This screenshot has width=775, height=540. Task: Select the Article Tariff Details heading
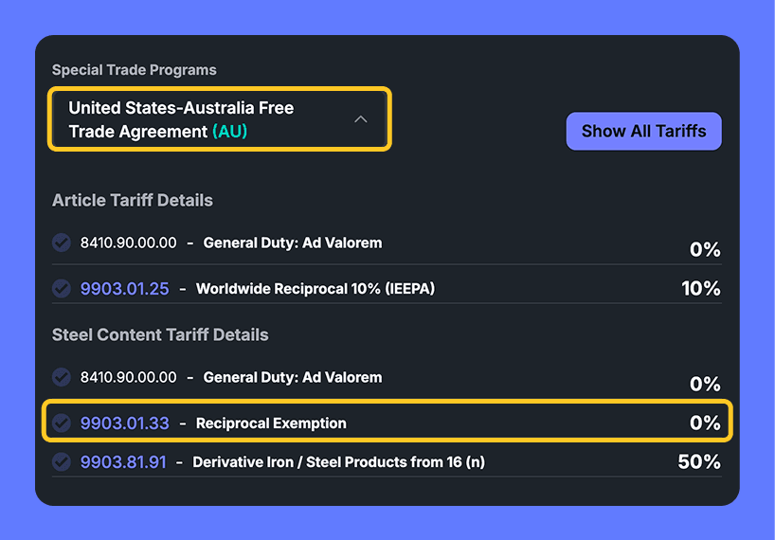pos(133,200)
